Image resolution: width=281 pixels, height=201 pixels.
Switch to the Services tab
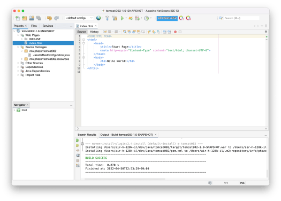point(48,26)
